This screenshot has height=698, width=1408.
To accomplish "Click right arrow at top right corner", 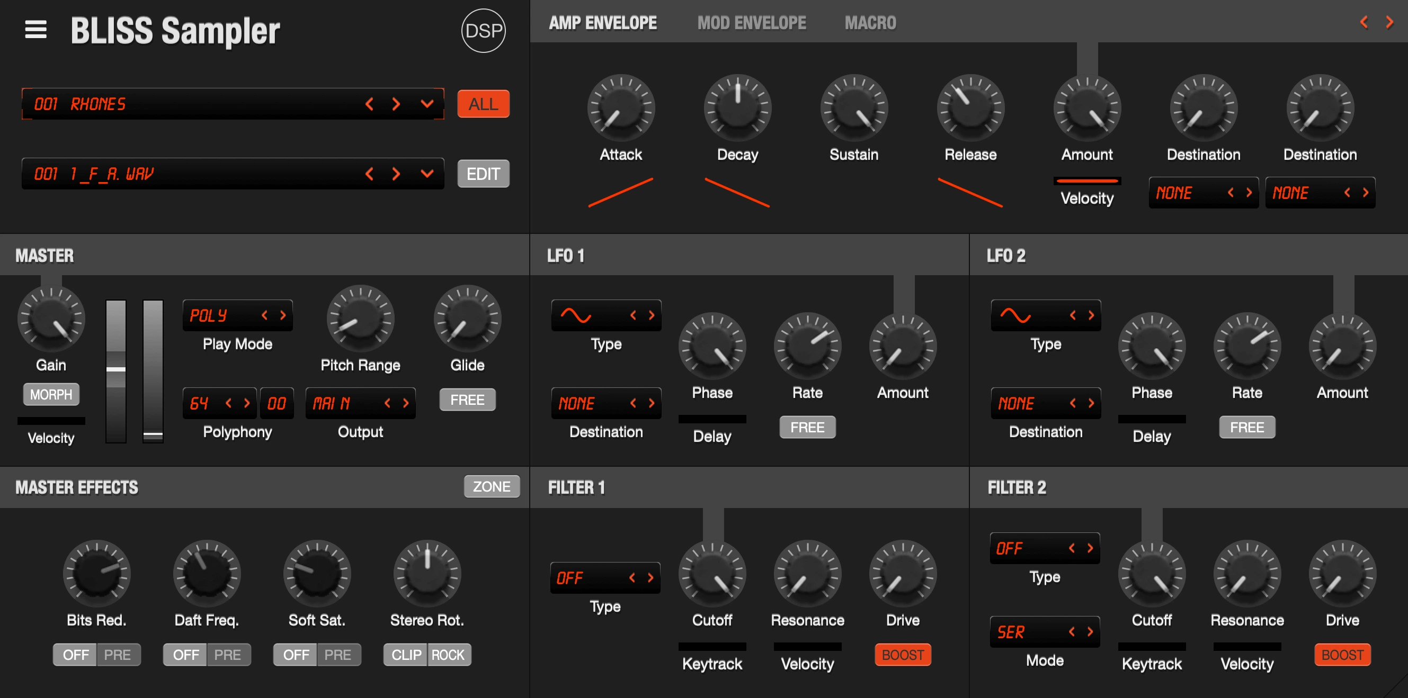I will coord(1389,22).
